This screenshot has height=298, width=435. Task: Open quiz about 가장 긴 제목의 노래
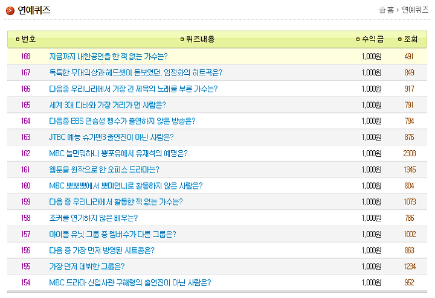coord(133,89)
